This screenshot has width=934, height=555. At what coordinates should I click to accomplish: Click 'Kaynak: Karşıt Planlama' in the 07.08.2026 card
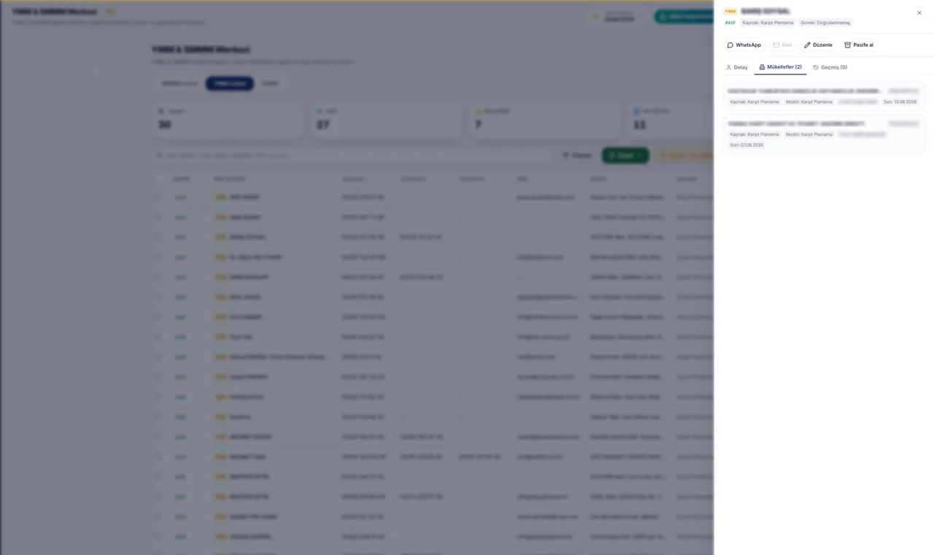pos(754,134)
